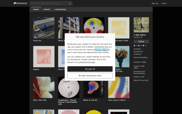
Task: Click the Sugababes Round Round title text
Action: tap(68, 102)
